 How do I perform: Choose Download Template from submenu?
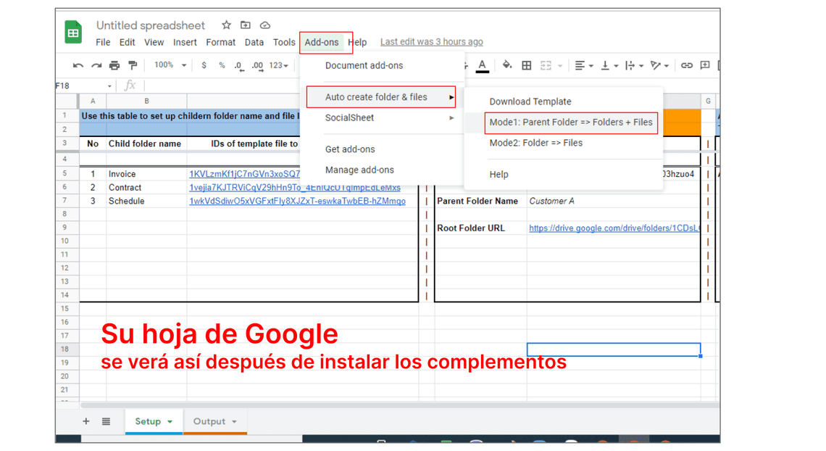coord(530,102)
